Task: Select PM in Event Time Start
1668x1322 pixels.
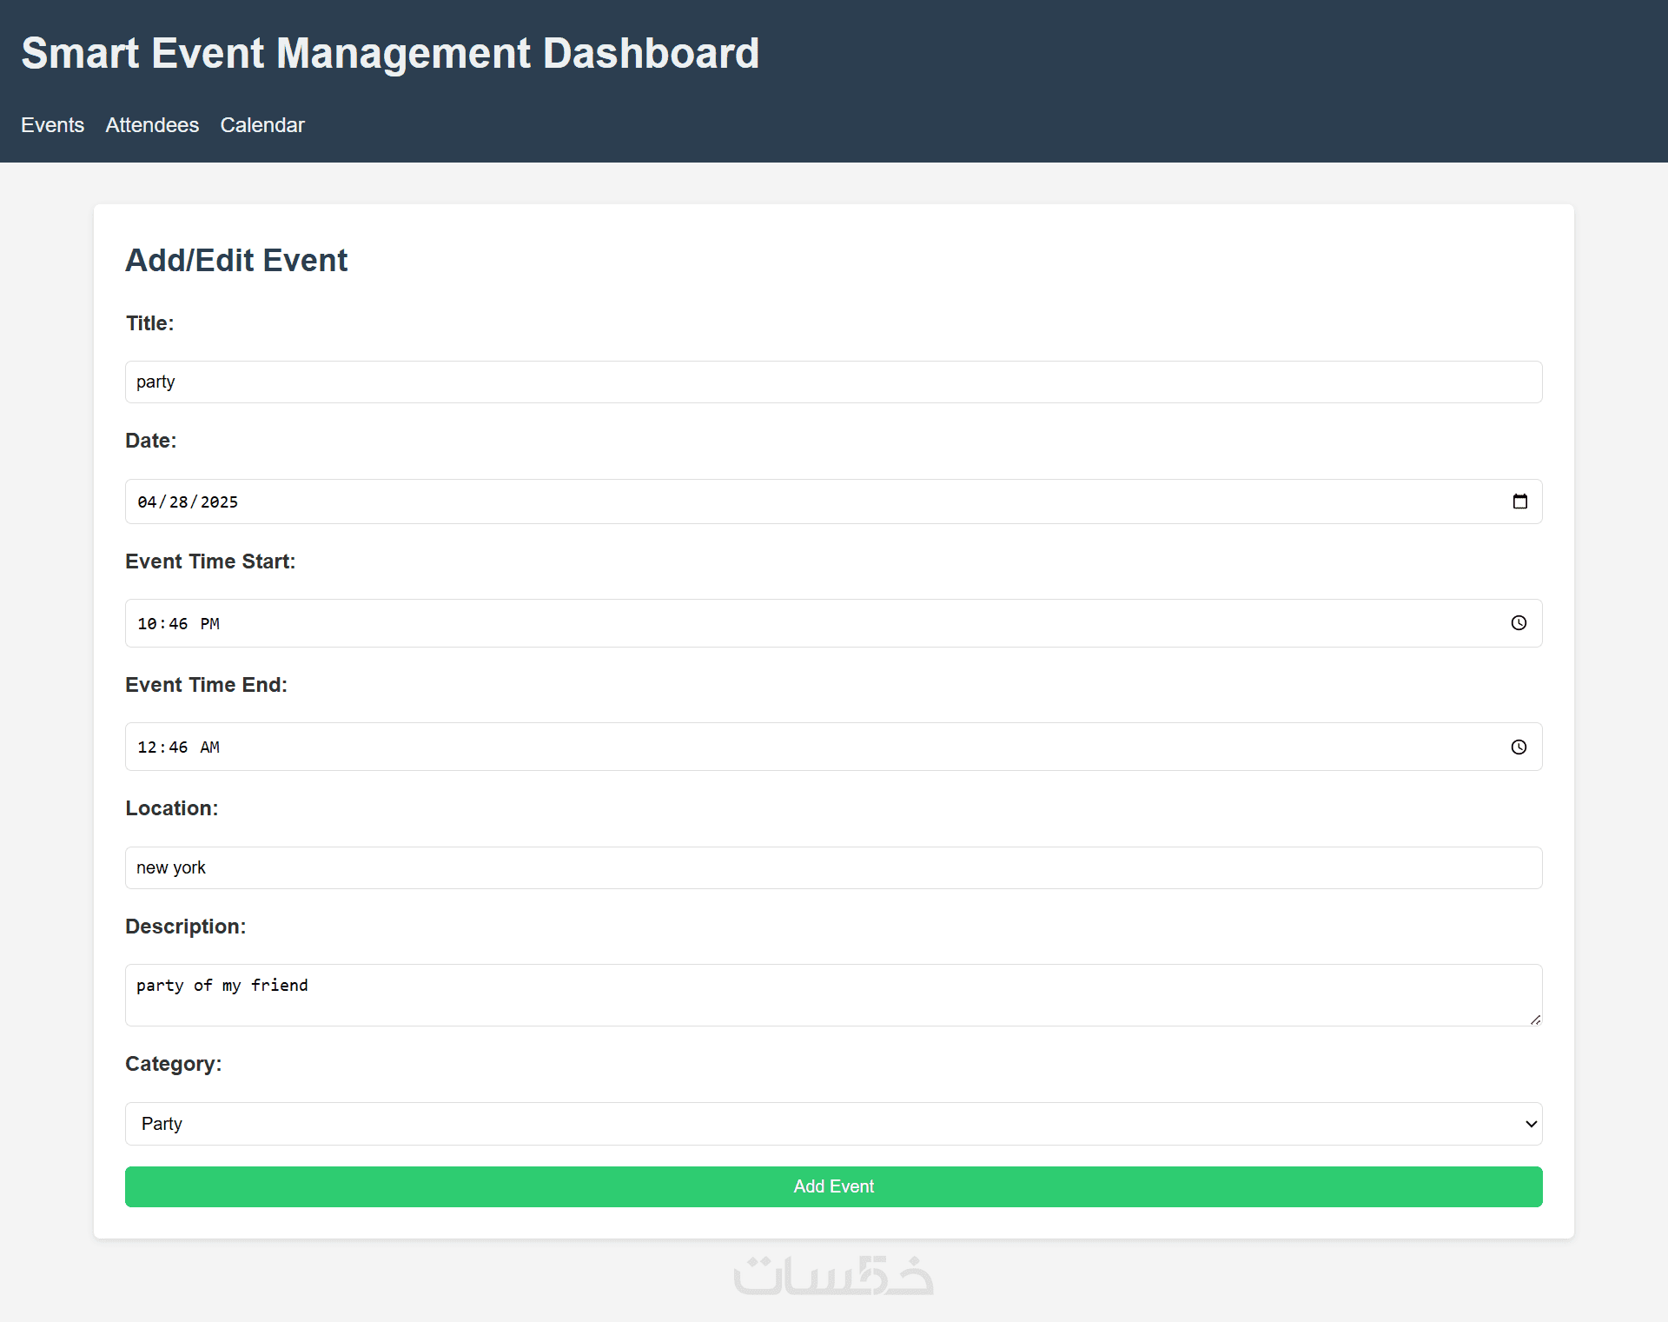Action: [209, 624]
